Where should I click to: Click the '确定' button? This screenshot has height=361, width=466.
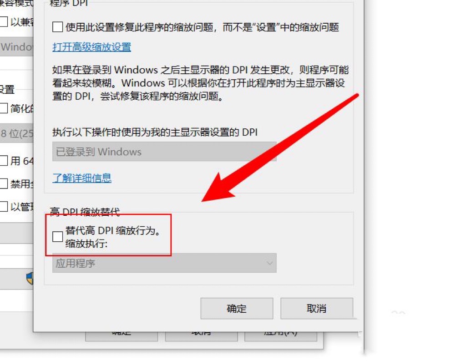click(237, 308)
